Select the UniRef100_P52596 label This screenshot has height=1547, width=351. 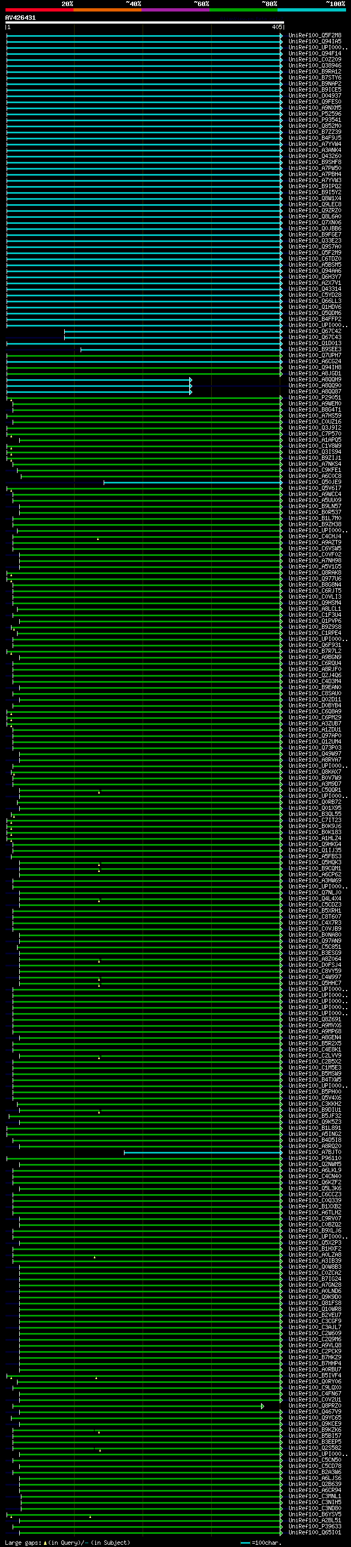click(315, 114)
